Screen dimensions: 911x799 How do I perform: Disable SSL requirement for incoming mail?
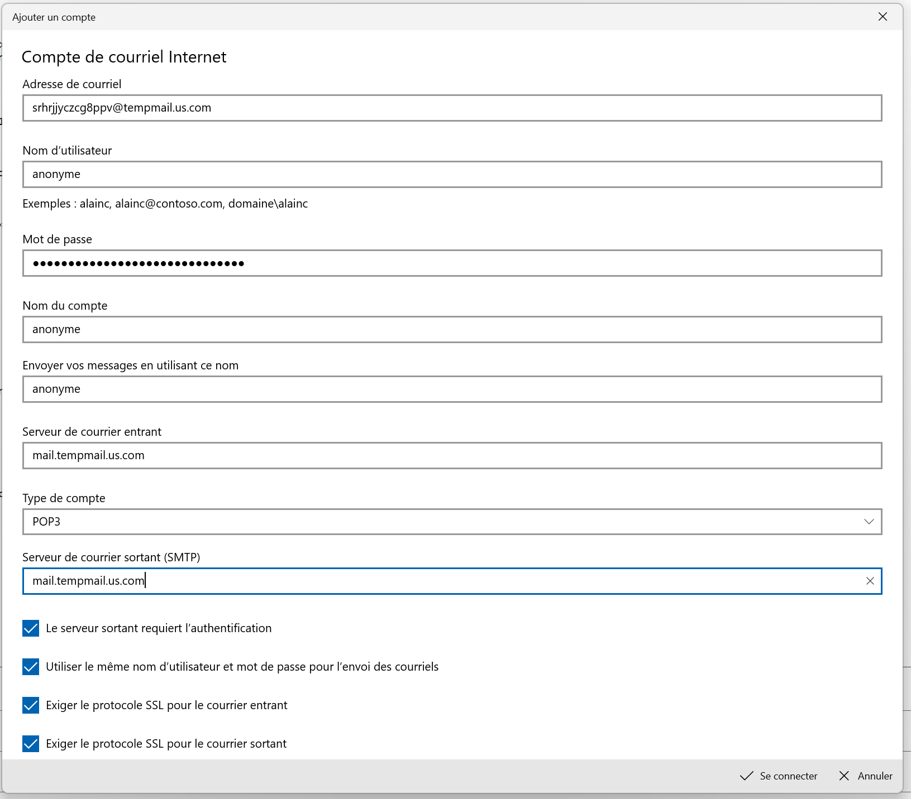pyautogui.click(x=31, y=705)
